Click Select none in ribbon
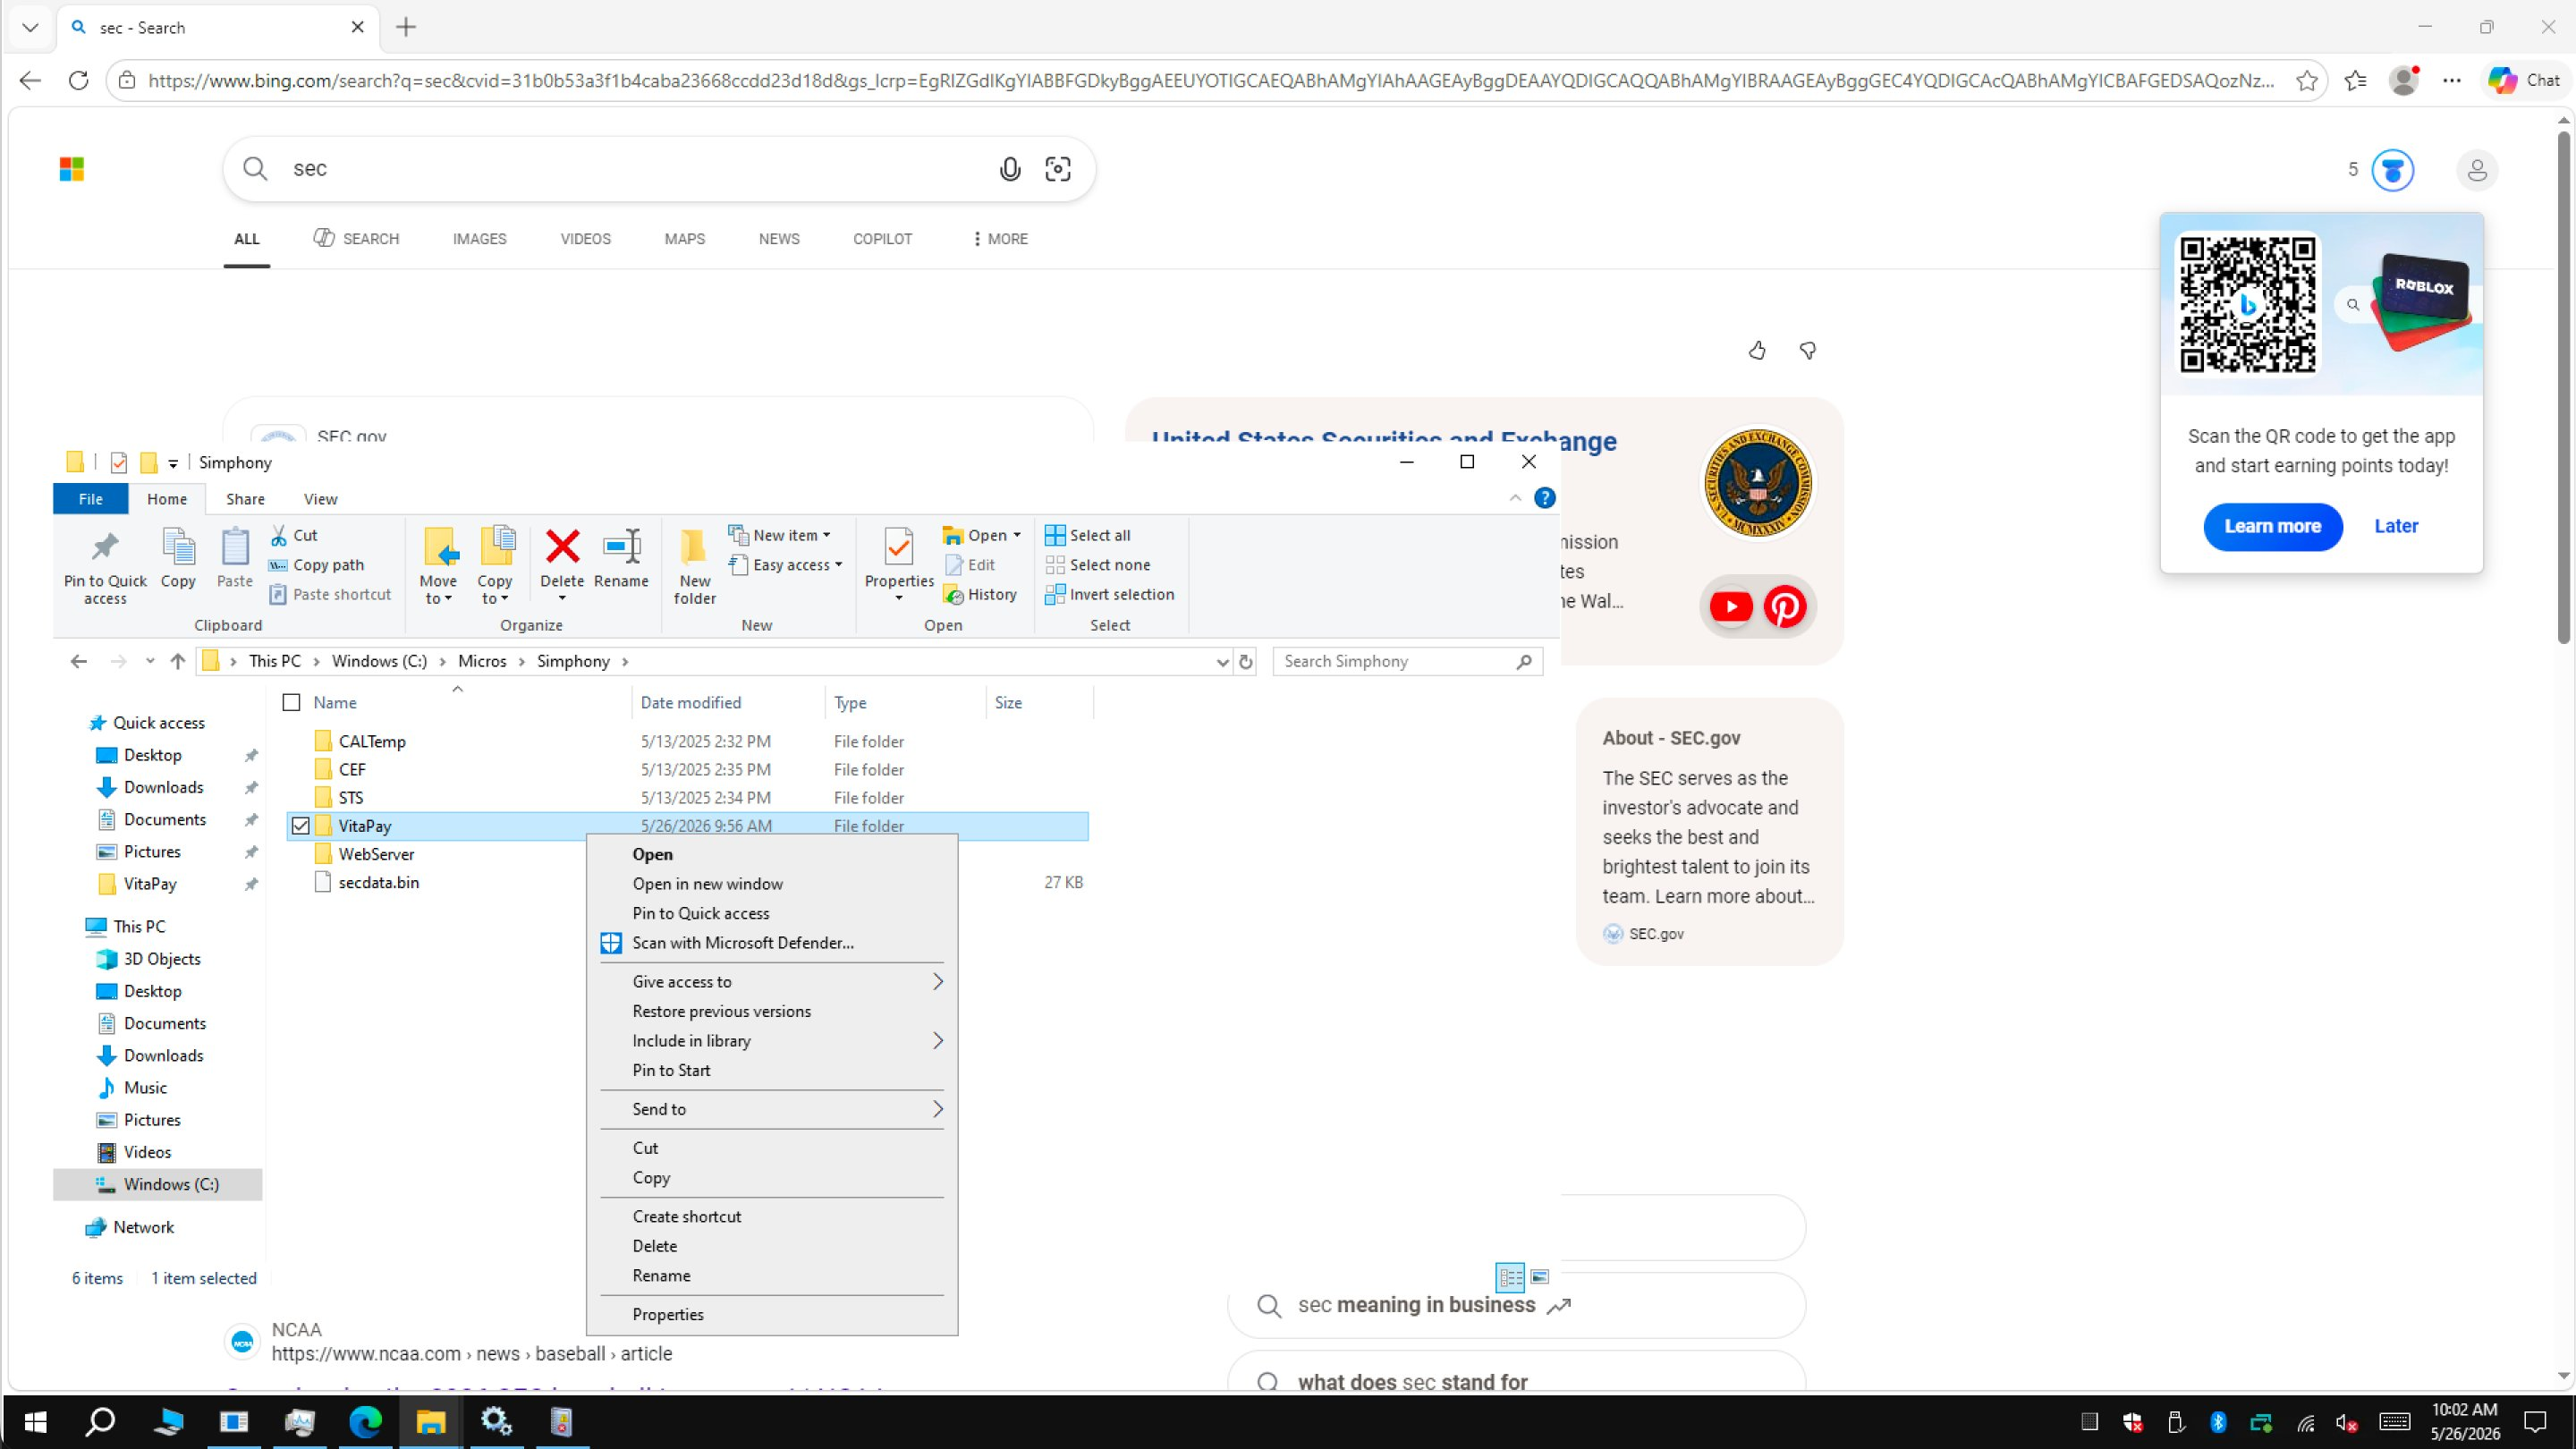The height and width of the screenshot is (1449, 2576). (x=1097, y=565)
